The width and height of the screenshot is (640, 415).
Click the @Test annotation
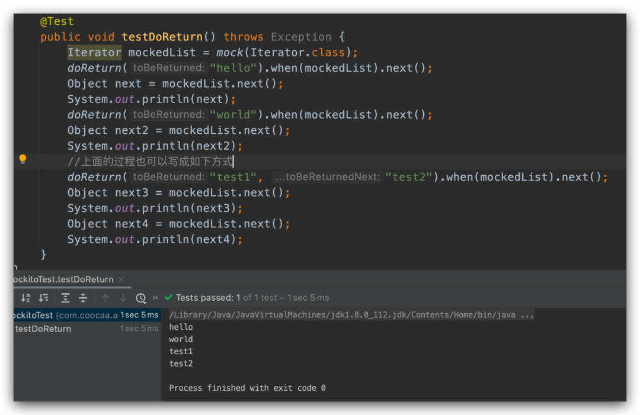(57, 21)
